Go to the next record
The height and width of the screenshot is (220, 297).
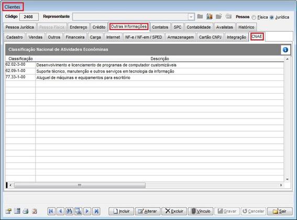point(87,211)
